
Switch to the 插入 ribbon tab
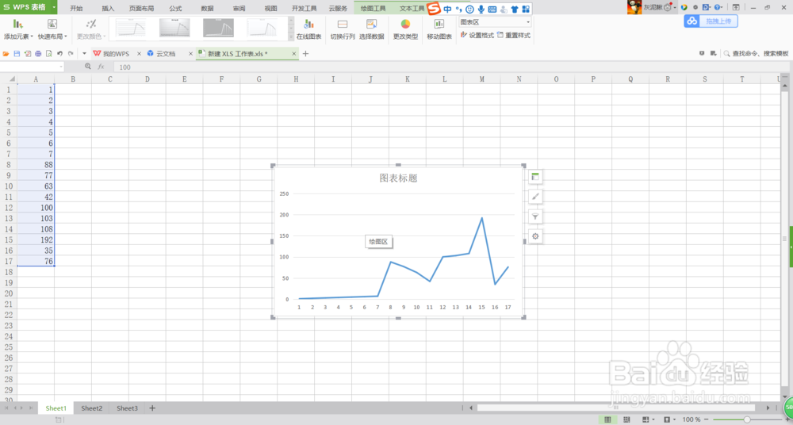(108, 8)
